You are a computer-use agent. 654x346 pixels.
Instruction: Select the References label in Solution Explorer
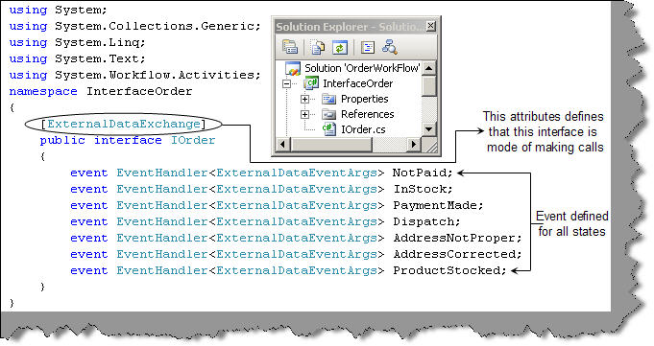[x=367, y=114]
